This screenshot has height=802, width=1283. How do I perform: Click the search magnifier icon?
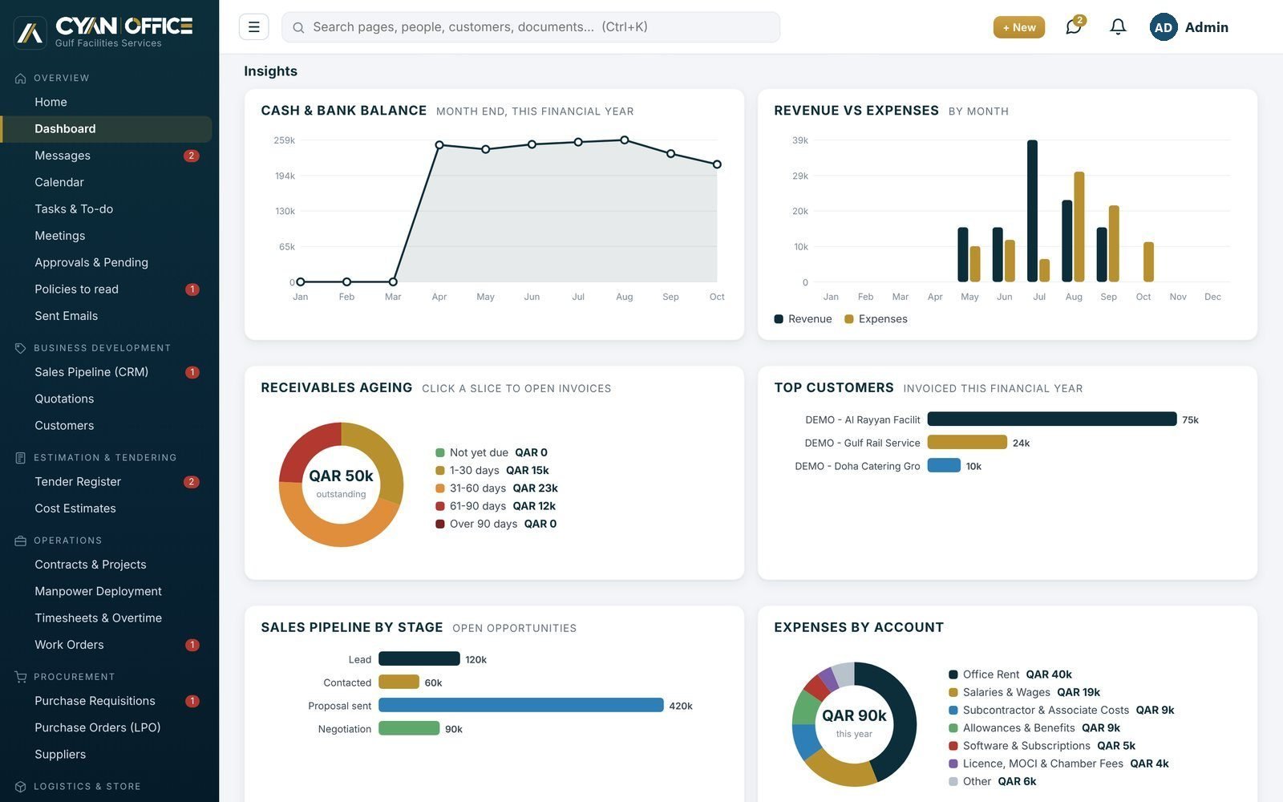pyautogui.click(x=298, y=27)
